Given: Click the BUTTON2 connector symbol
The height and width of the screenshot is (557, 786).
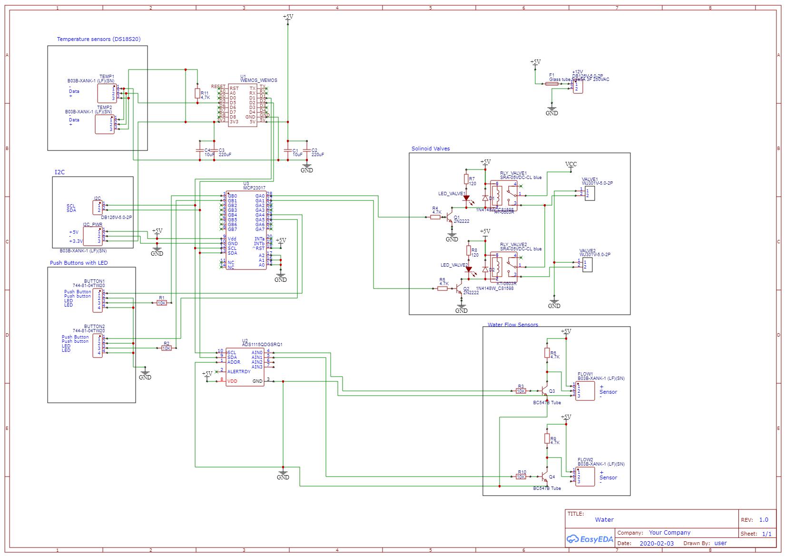Looking at the screenshot, I should (x=98, y=346).
